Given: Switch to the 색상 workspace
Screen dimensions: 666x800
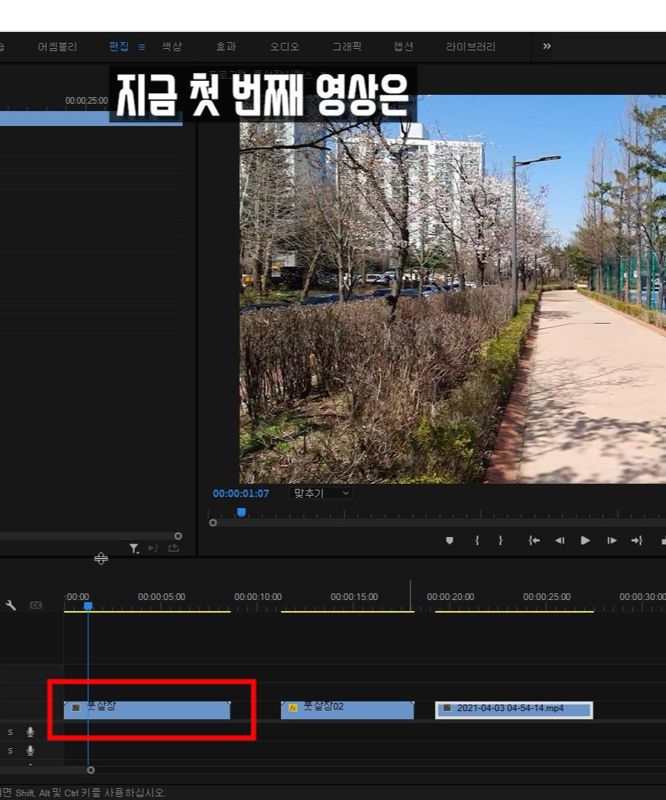Looking at the screenshot, I should tap(172, 47).
